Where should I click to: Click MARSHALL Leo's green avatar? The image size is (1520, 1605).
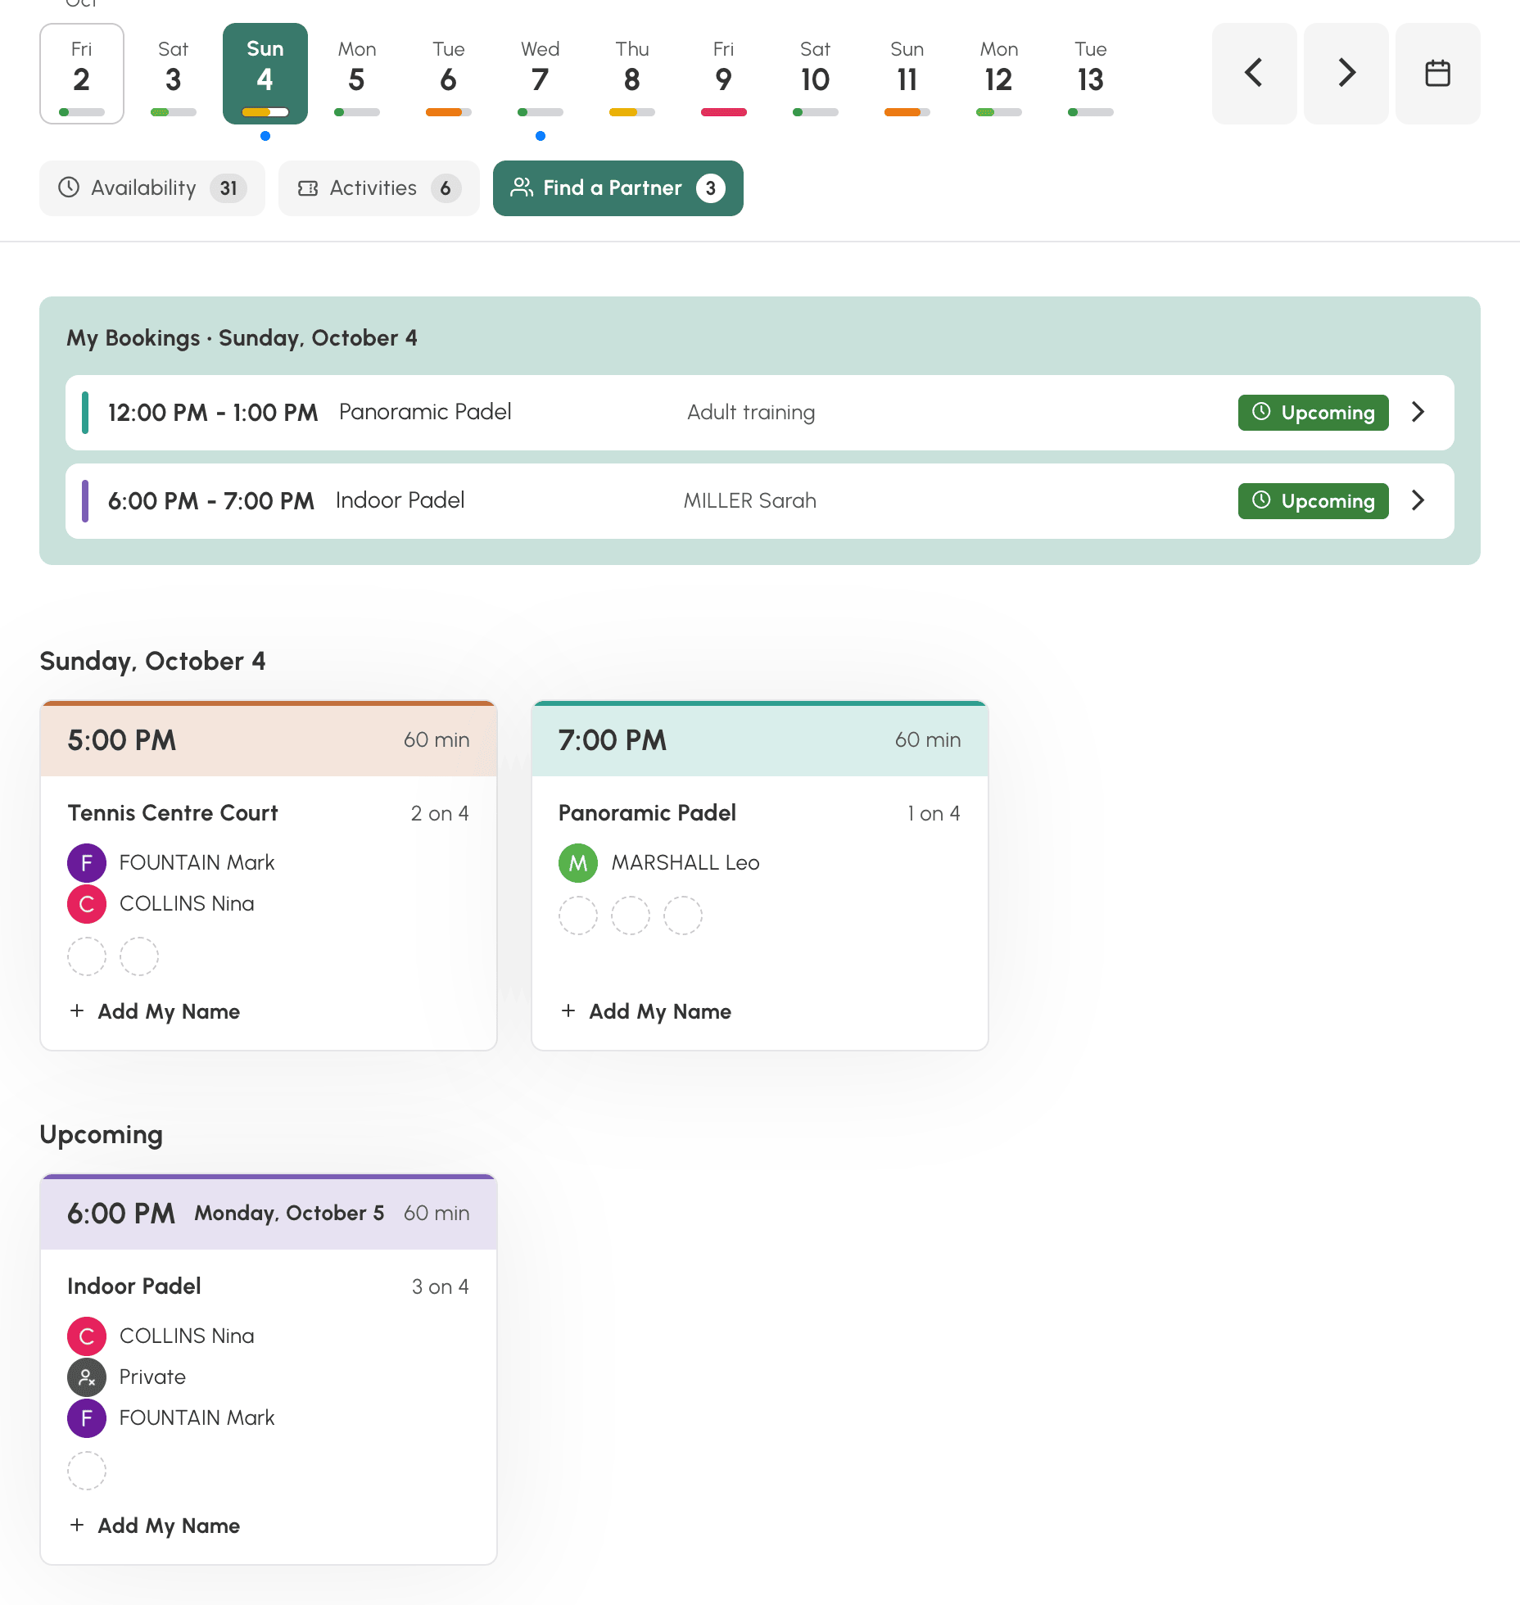pyautogui.click(x=578, y=862)
